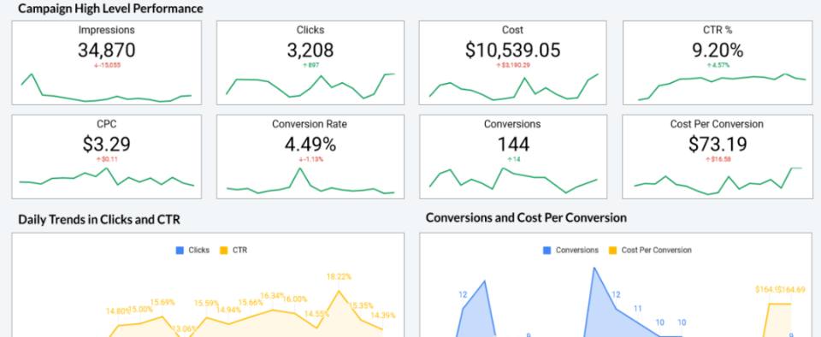The image size is (821, 337).
Task: Click the green Clicks change indicator 897
Action: (310, 65)
